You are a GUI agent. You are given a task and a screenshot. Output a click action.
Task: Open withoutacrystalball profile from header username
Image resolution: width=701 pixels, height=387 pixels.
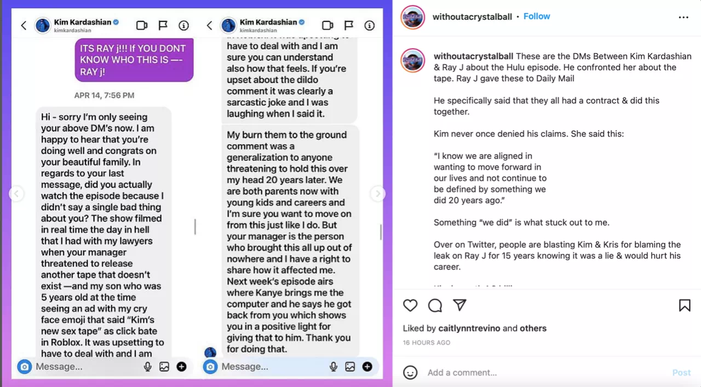tap(472, 16)
